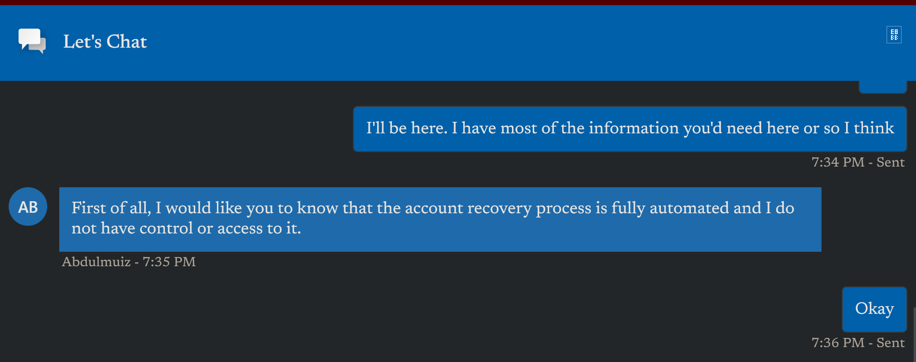
Task: Click the partially hidden message bubble below header
Action: pos(883,87)
